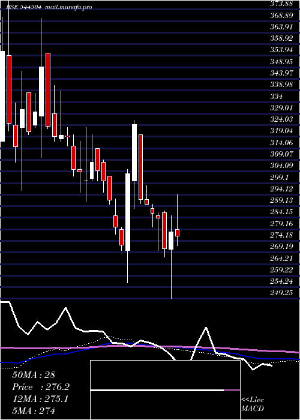Click the last red candle near 276

(x=178, y=233)
